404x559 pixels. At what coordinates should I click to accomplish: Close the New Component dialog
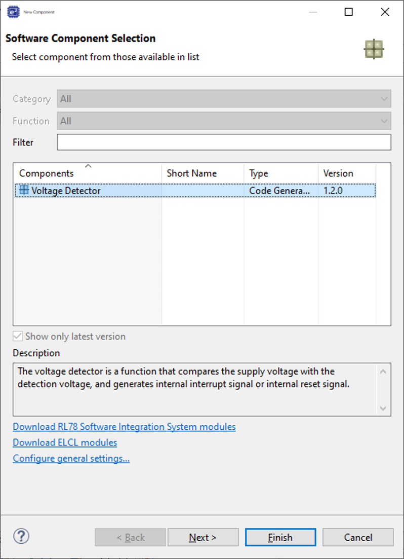(x=385, y=12)
